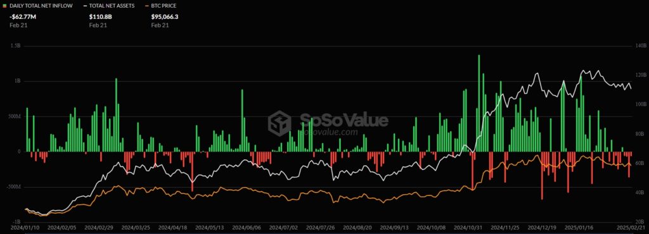Click the deepest red outflow bar in late December
Screen dimensions: 649x234
[x=542, y=176]
